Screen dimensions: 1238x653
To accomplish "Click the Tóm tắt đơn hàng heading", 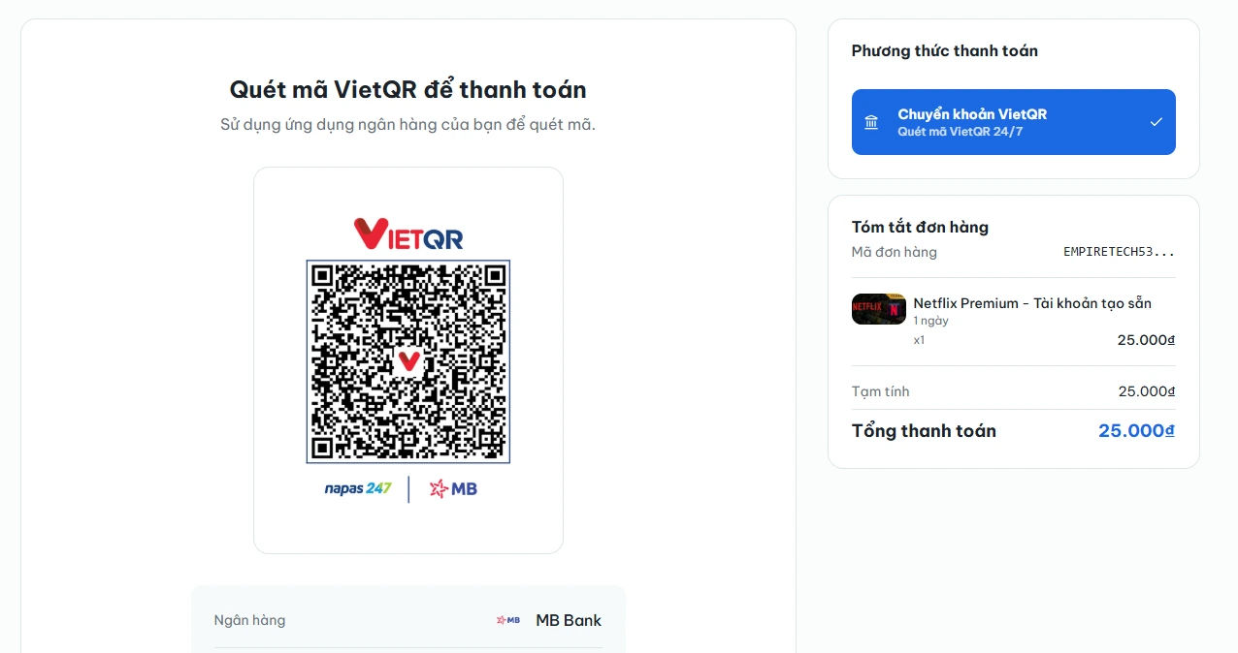I will 920,228.
